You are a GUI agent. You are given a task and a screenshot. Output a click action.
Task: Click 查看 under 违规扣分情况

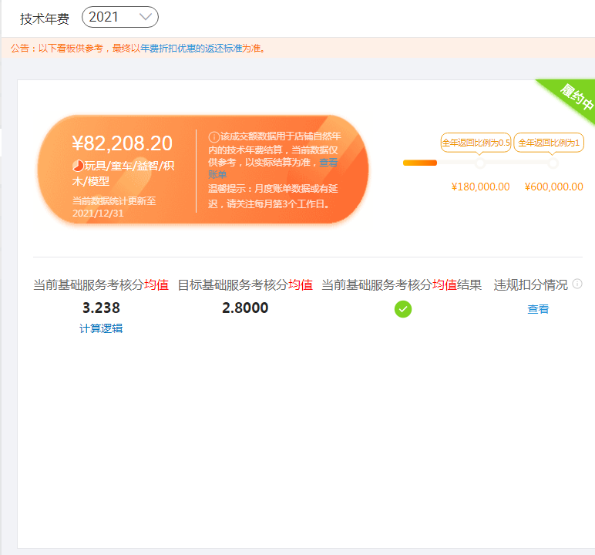click(538, 309)
